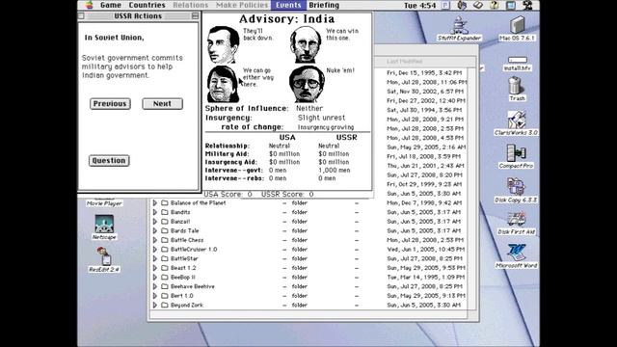Expand the Bandits folder
This screenshot has width=617, height=347.
[154, 212]
